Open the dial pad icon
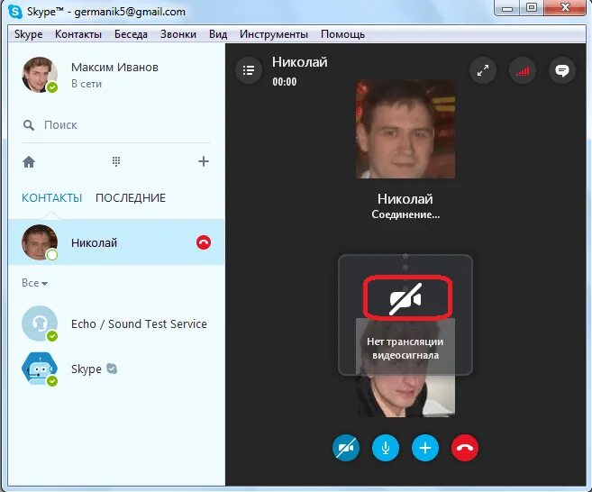The width and height of the screenshot is (592, 492). [x=116, y=161]
